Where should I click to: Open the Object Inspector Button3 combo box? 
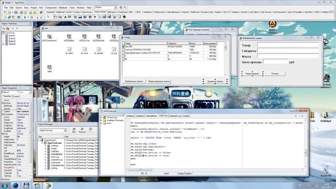click(30, 92)
